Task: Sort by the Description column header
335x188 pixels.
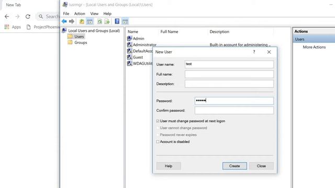Action: point(219,31)
